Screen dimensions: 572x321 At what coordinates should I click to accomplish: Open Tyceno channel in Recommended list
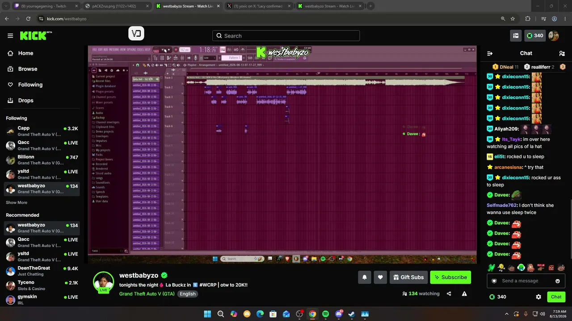tap(42, 285)
